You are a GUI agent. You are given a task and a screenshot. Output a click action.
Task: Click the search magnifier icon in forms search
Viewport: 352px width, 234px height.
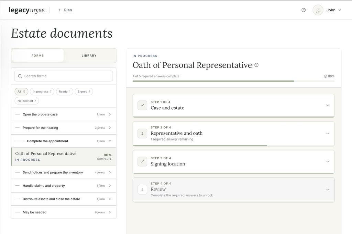[x=20, y=76]
